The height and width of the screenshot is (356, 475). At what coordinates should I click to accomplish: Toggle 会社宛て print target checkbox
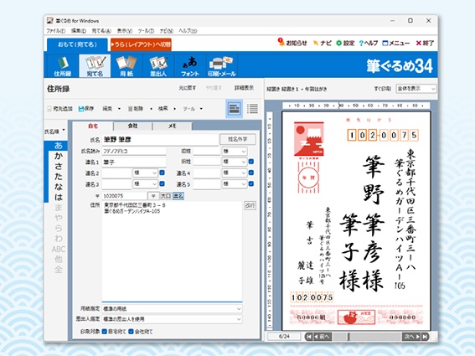coord(131,332)
